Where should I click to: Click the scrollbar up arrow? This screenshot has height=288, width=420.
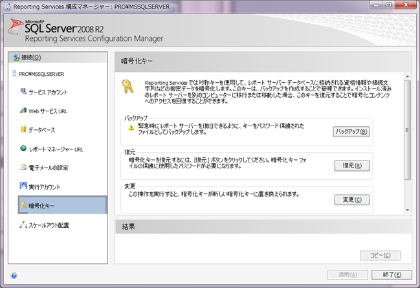pos(408,76)
